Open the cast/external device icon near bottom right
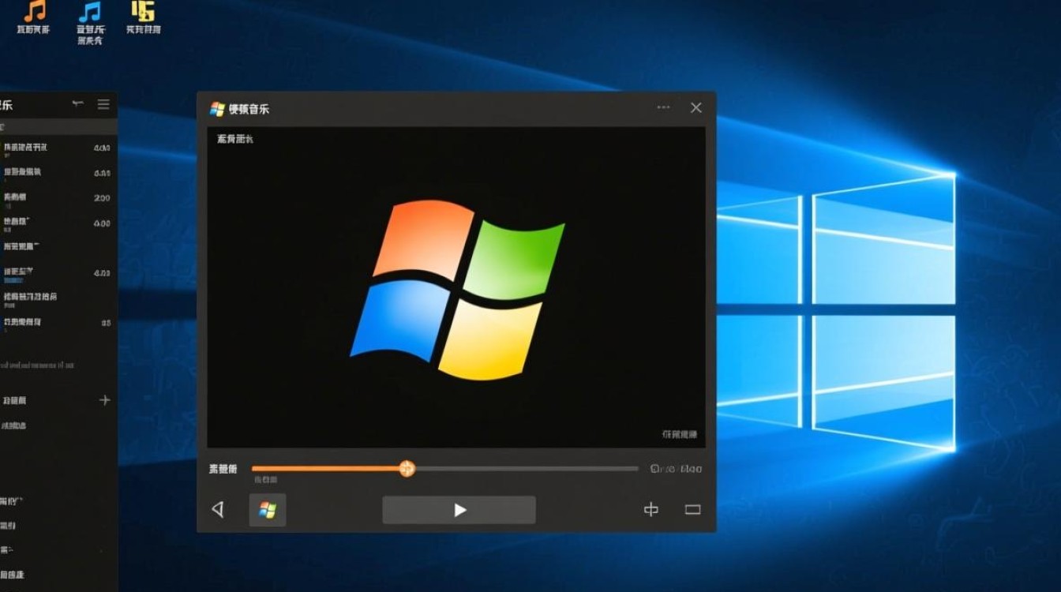The image size is (1061, 592). coord(650,510)
